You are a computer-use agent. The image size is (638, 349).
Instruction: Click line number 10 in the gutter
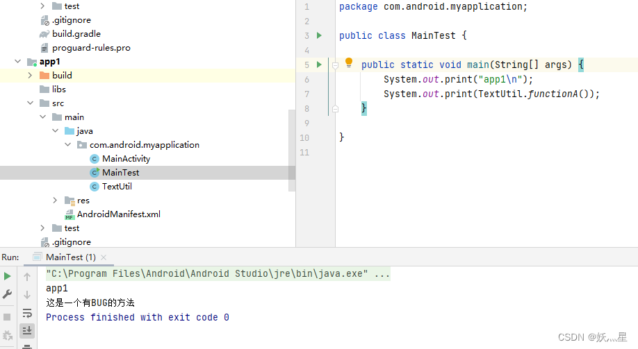[x=304, y=138]
